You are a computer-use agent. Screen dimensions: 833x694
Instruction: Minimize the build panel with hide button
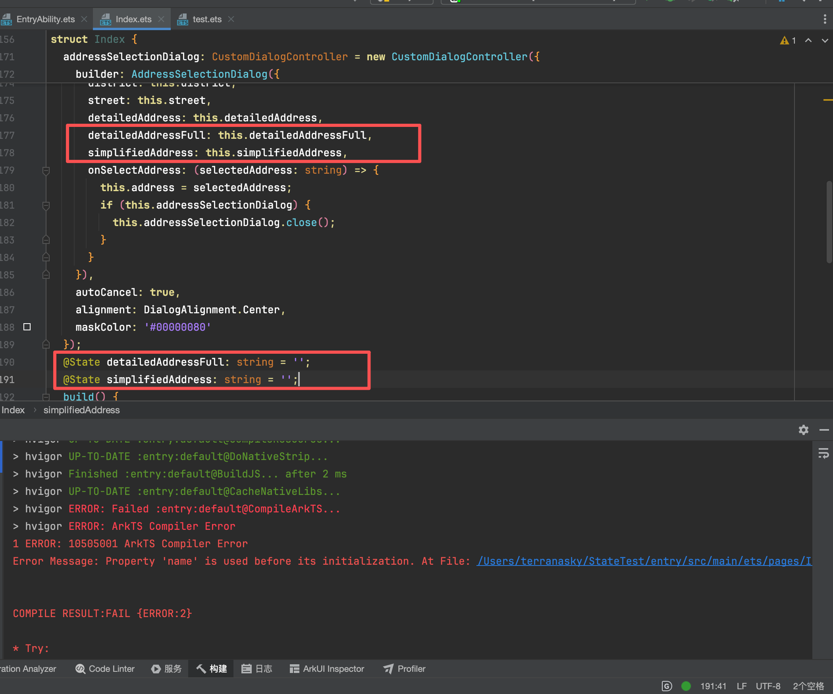[x=824, y=430]
